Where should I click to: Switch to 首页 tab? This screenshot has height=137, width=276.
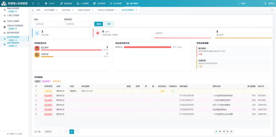tap(38, 10)
